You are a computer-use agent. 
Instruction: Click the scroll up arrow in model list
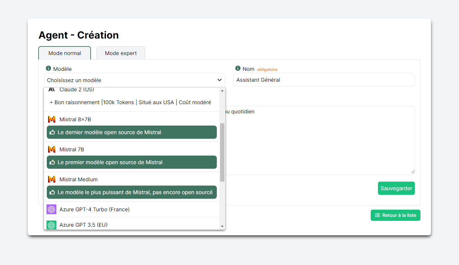point(222,91)
